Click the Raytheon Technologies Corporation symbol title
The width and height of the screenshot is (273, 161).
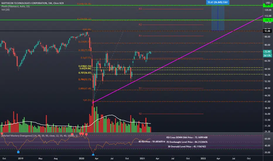(x=33, y=3)
